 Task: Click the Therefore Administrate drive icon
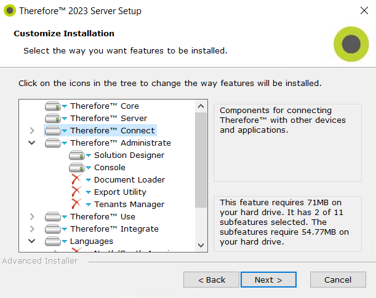[52, 143]
